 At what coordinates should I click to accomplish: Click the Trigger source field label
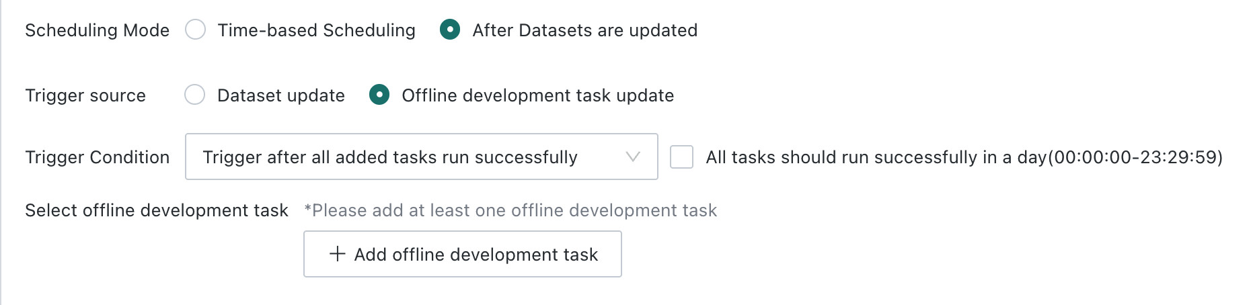tap(85, 95)
